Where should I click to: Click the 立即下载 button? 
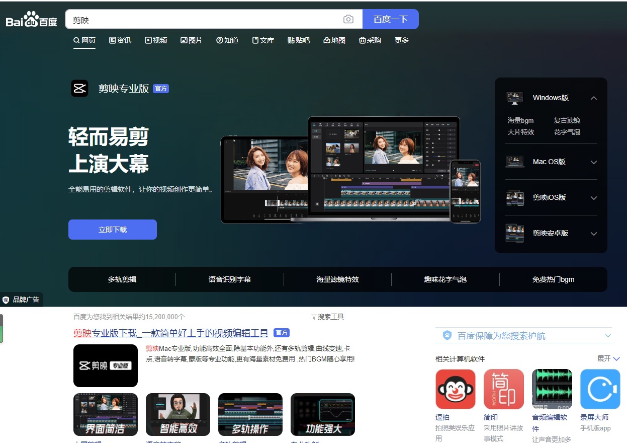click(x=113, y=230)
